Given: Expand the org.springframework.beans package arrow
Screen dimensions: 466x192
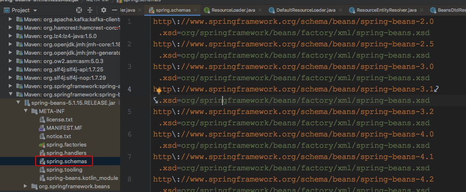Looking at the screenshot, I should 26,187.
